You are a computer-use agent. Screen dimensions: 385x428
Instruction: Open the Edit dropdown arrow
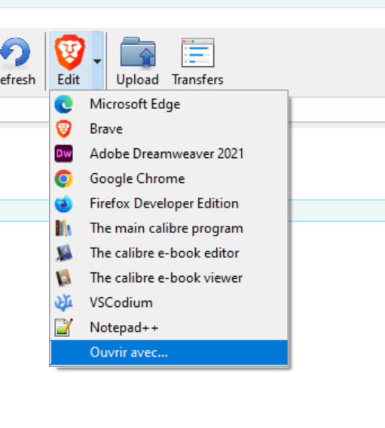point(97,61)
